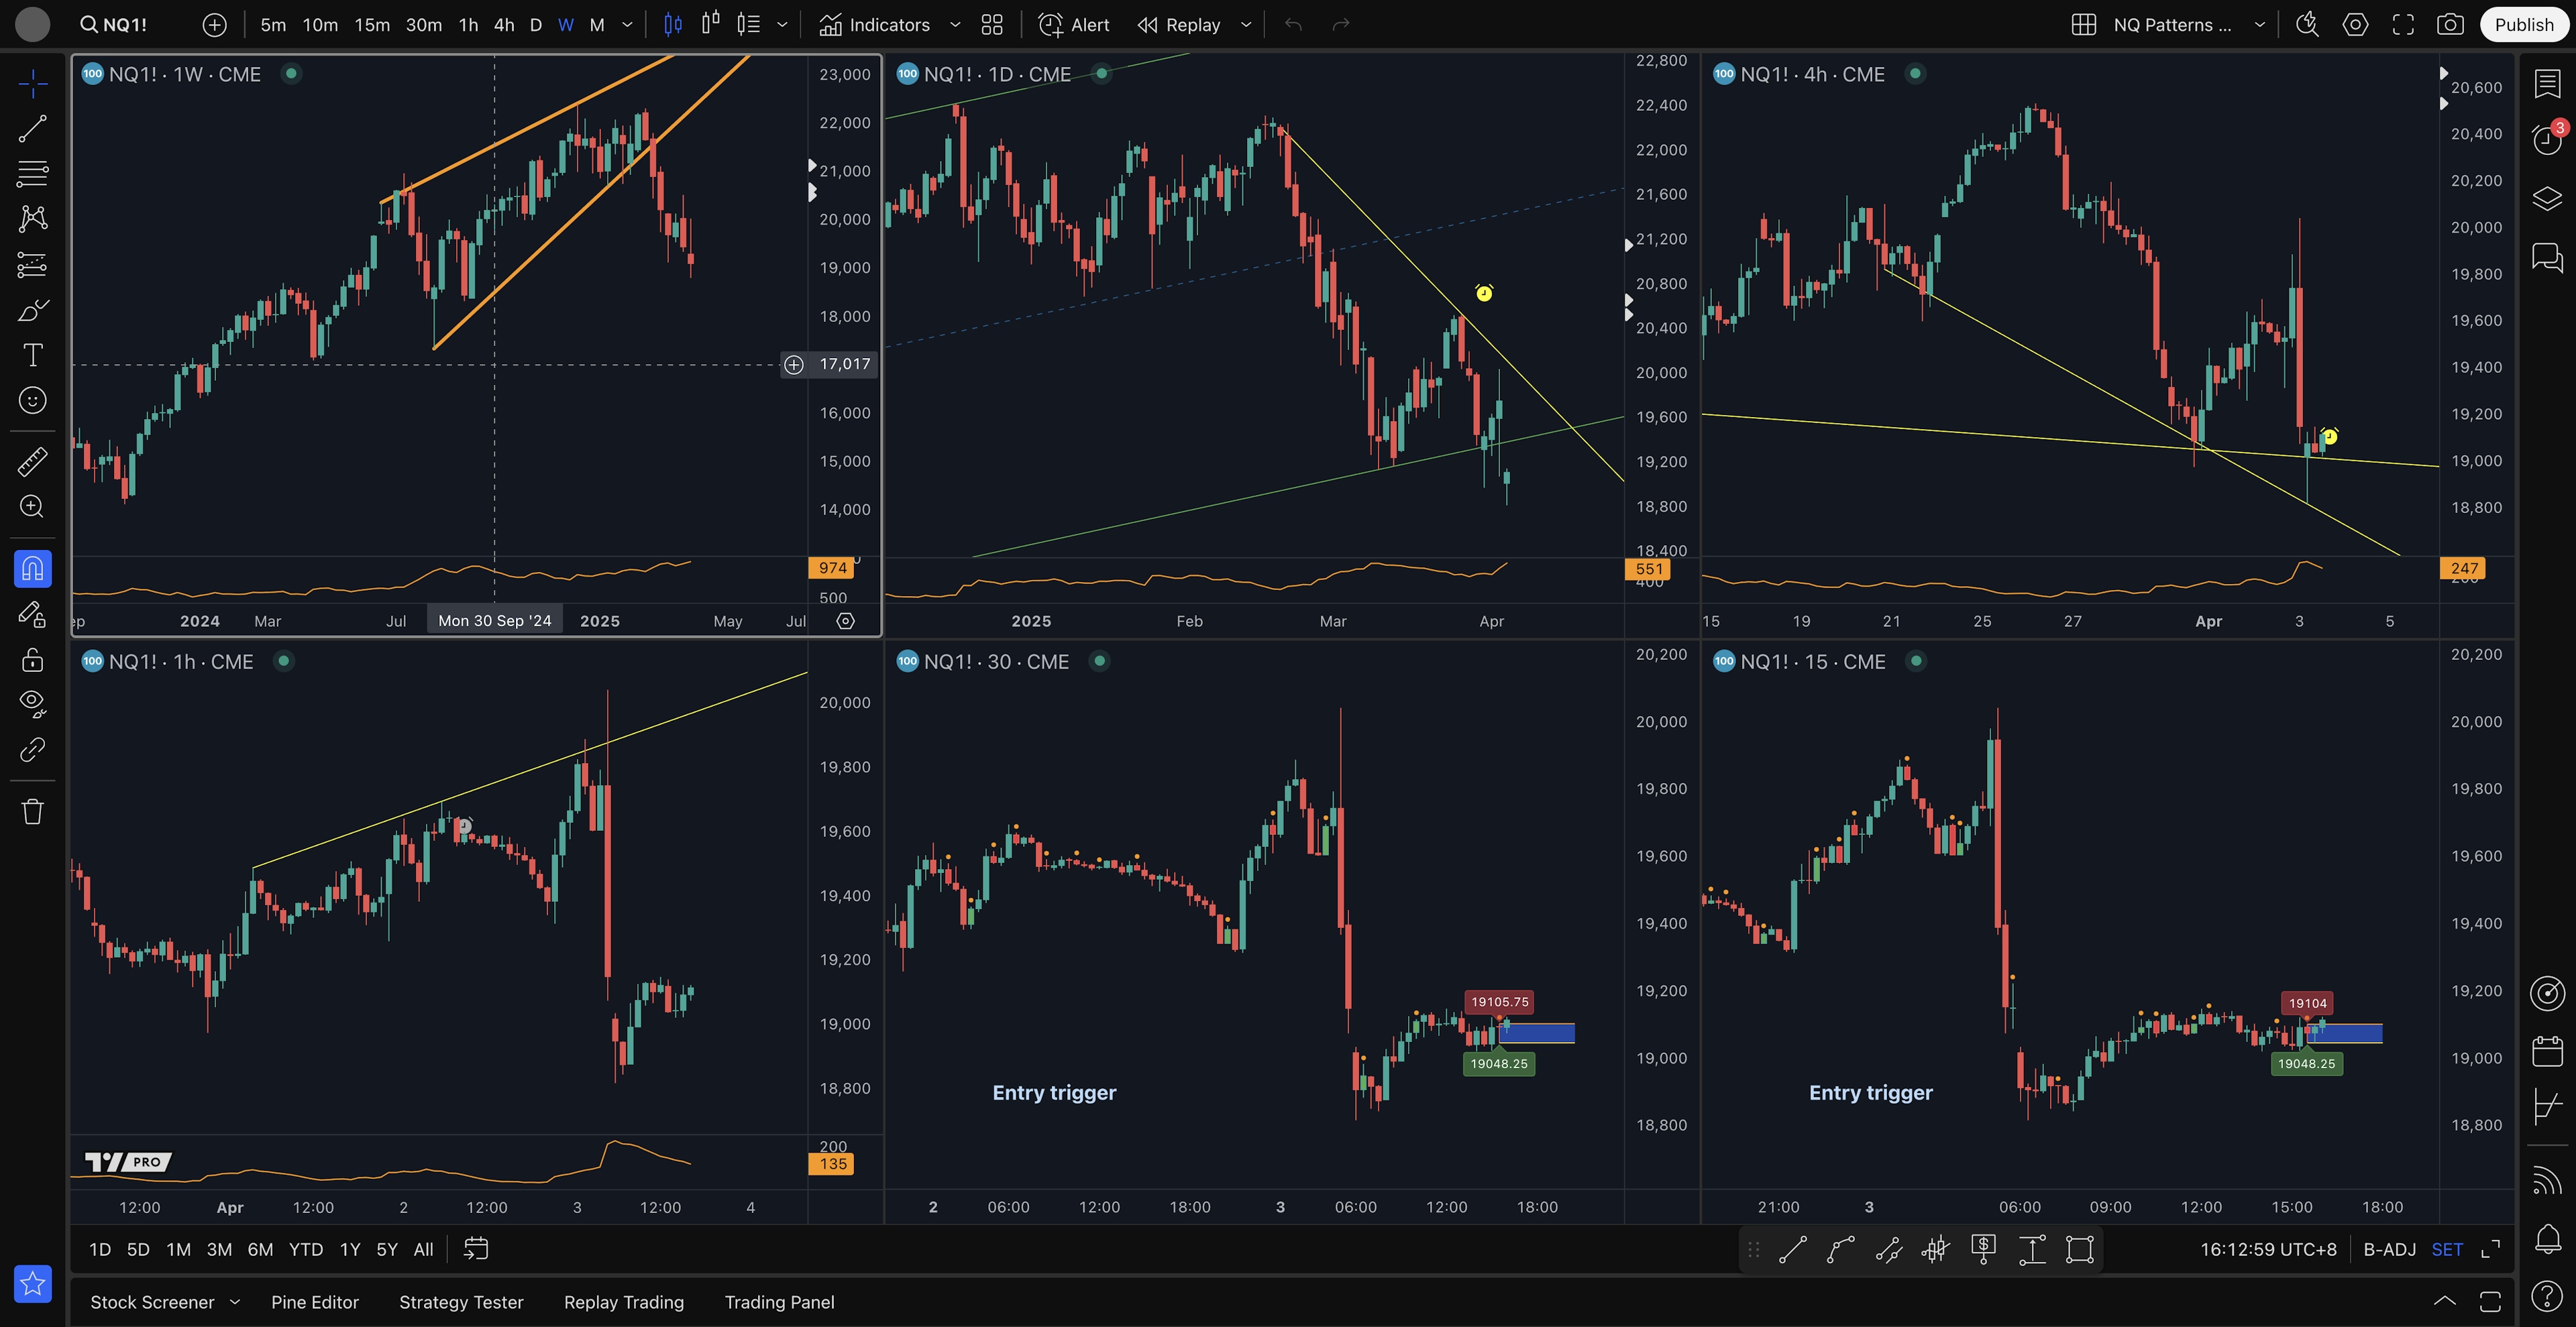2576x1327 pixels.
Task: Click the Measure ruler tool
Action: [x=32, y=461]
